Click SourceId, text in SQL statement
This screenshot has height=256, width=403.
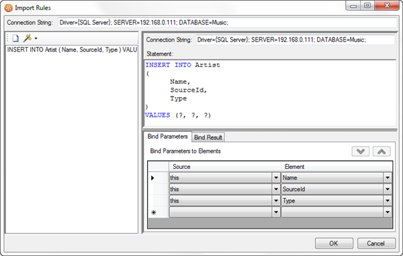[188, 90]
